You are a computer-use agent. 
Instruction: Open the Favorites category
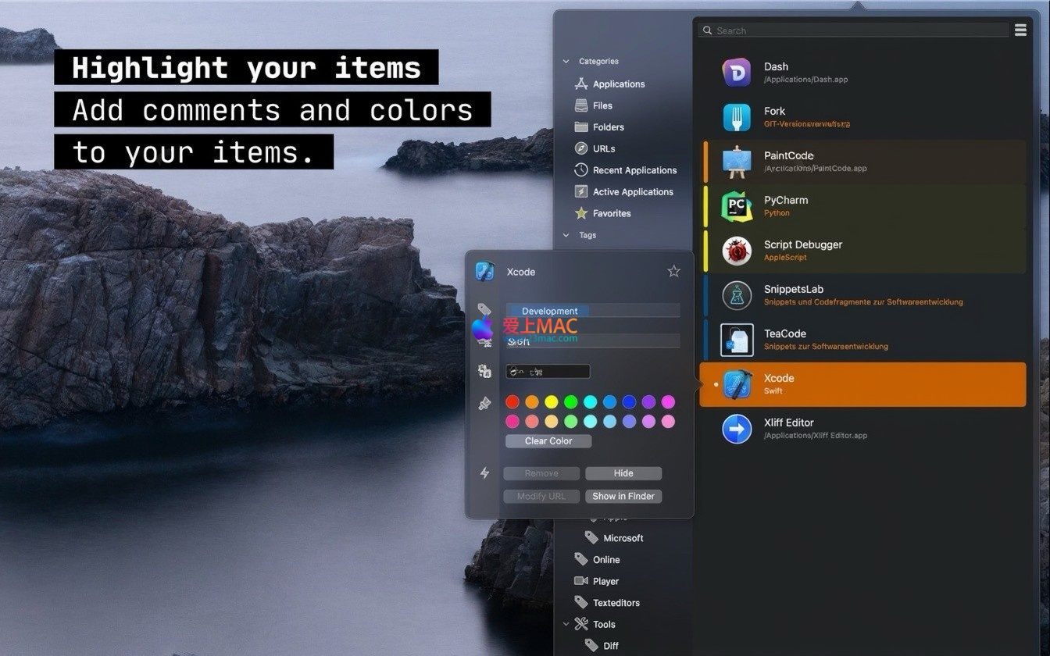(x=611, y=213)
